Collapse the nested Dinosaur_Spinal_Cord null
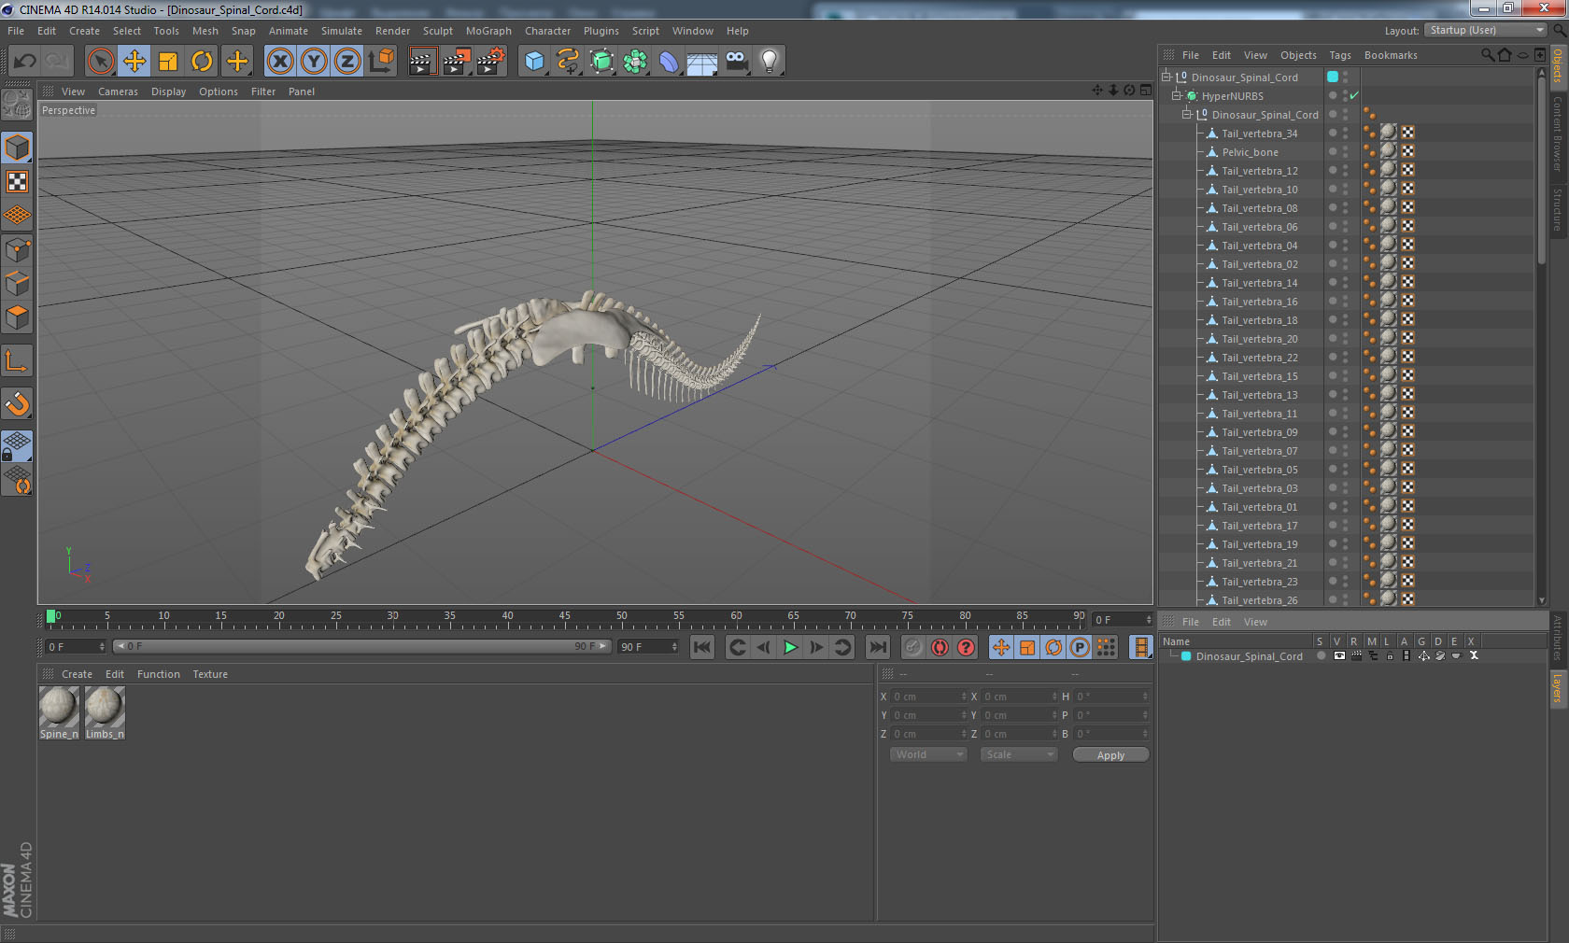The height and width of the screenshot is (943, 1569). point(1187,114)
